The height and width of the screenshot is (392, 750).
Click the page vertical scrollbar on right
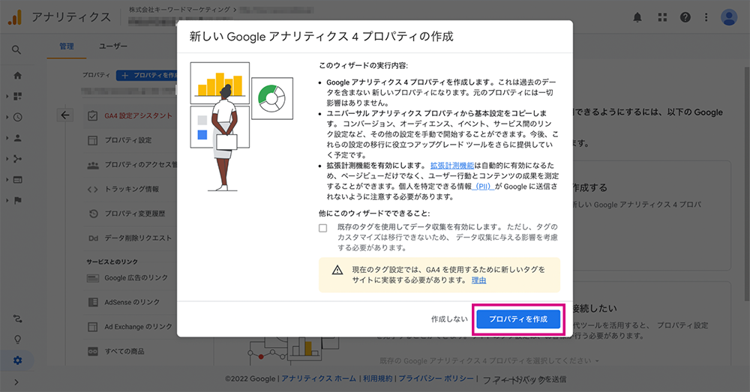[x=747, y=184]
